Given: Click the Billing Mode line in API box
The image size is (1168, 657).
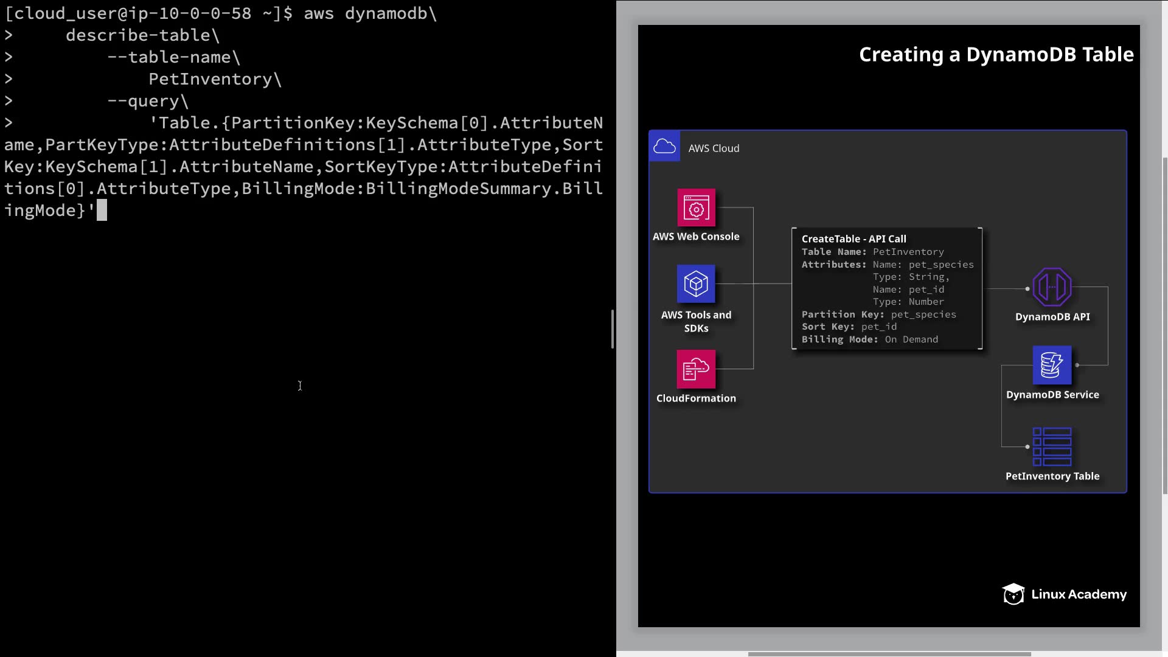Looking at the screenshot, I should coord(869,339).
